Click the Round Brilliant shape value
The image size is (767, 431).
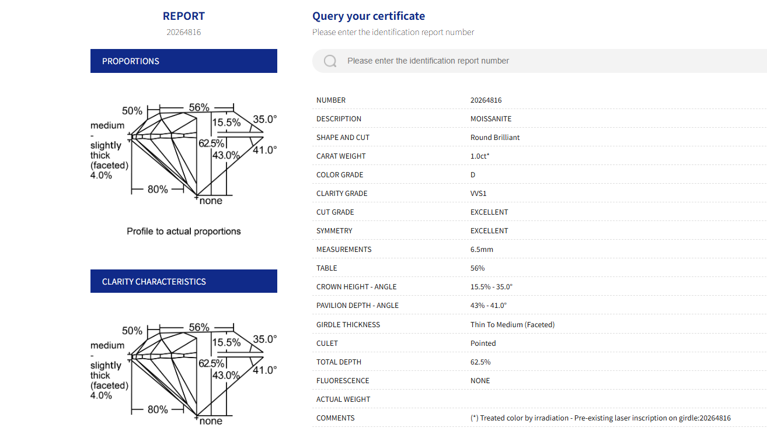click(x=494, y=138)
